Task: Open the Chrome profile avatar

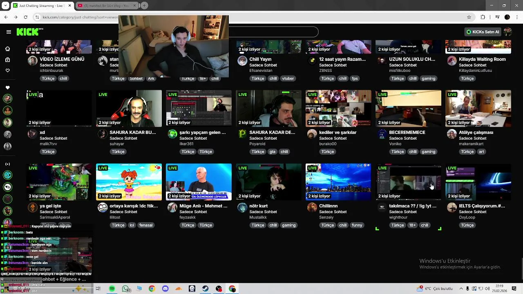Action: point(507,17)
